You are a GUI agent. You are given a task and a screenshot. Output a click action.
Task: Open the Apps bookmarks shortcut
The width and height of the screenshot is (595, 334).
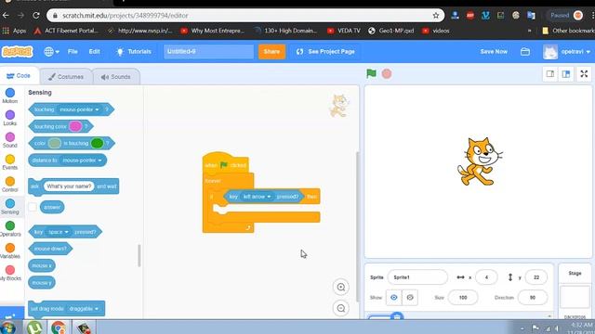tap(15, 31)
